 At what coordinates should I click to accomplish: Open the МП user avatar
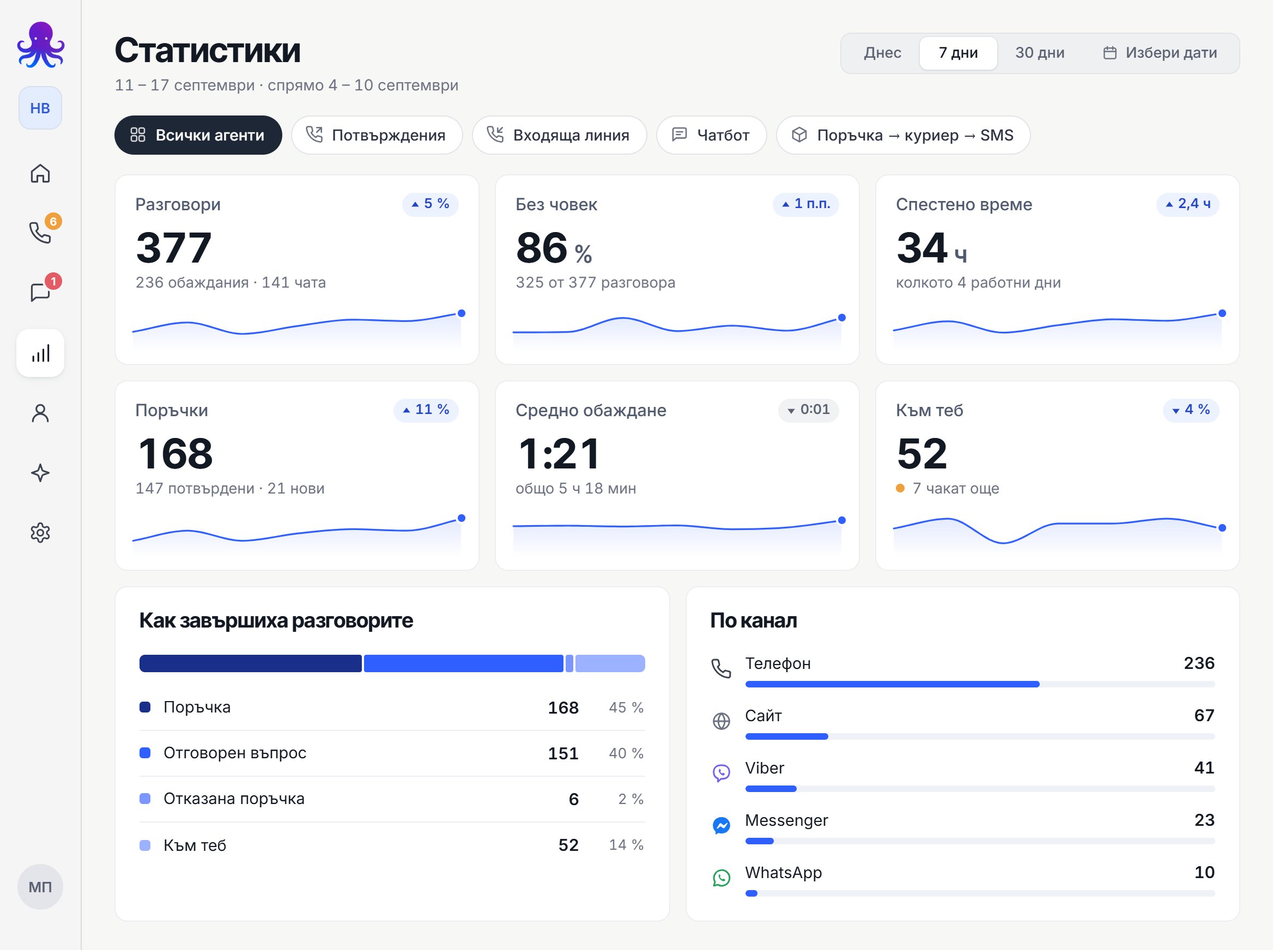pyautogui.click(x=40, y=887)
